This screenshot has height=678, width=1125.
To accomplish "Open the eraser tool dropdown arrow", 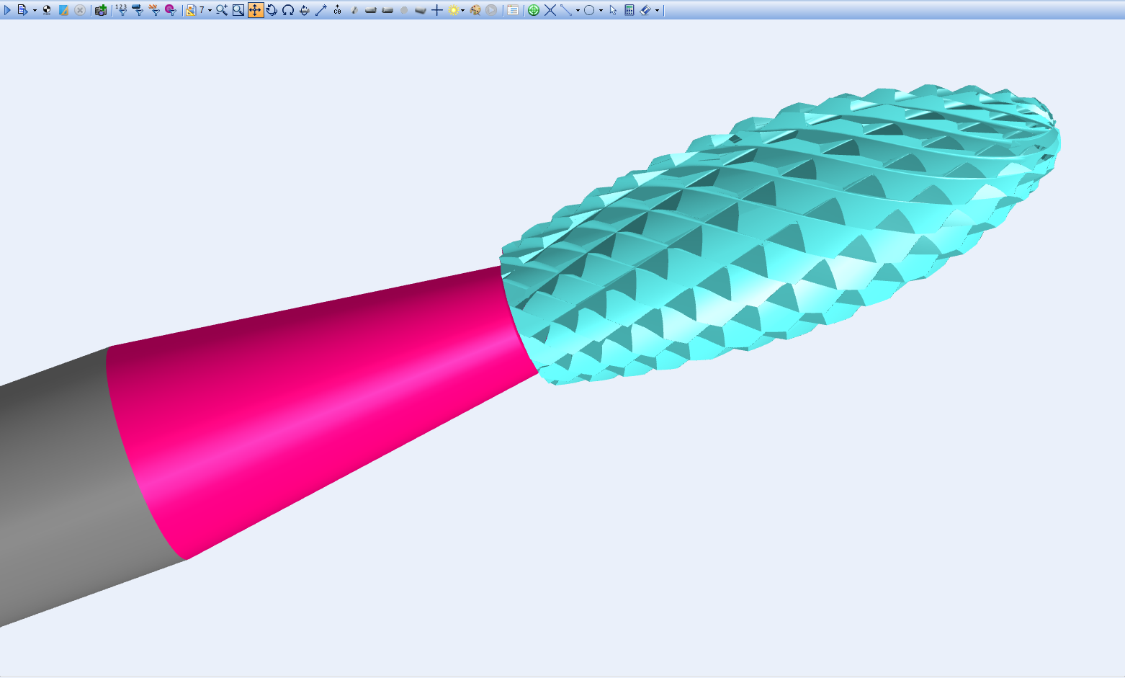I will click(657, 11).
